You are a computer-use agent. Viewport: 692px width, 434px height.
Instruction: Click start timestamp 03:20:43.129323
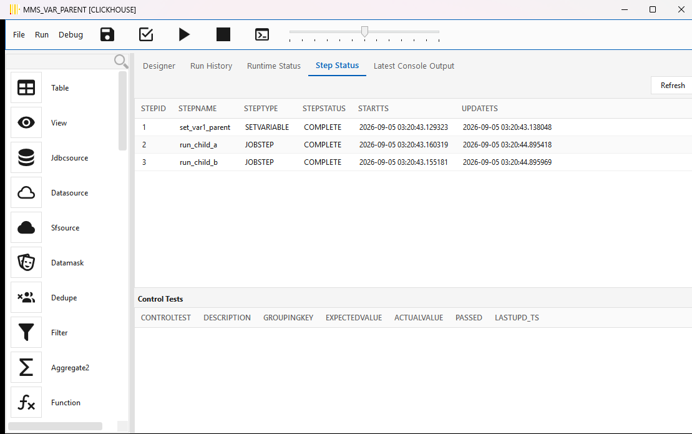pyautogui.click(x=403, y=127)
